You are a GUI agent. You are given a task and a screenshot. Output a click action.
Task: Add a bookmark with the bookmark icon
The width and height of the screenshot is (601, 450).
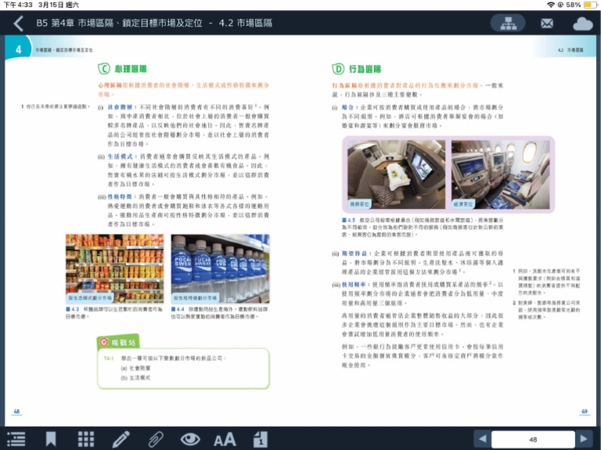[51, 439]
